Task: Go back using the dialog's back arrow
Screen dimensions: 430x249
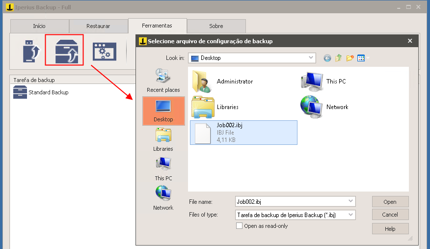Action: coord(327,58)
